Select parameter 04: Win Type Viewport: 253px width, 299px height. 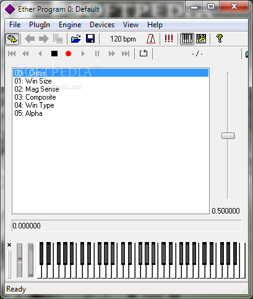point(111,105)
